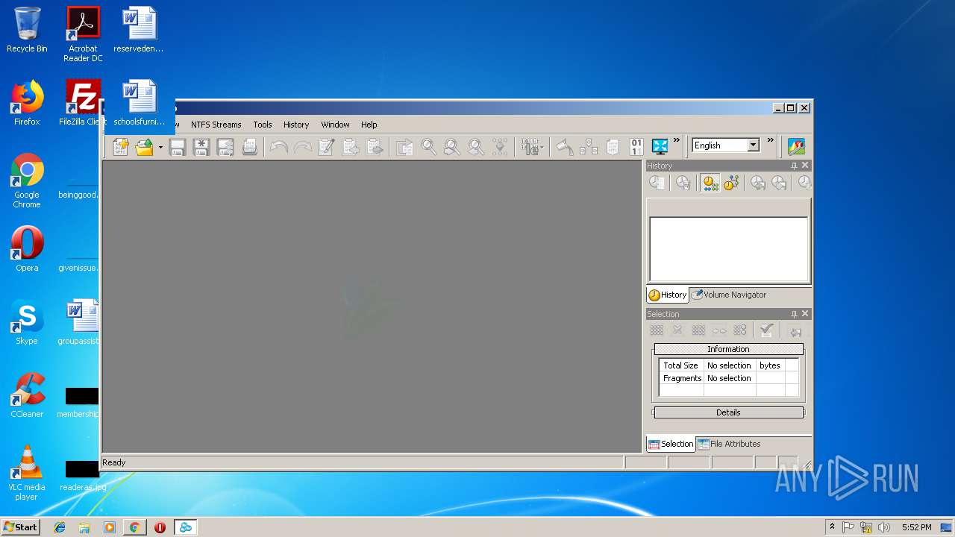Click the structure tree toolbar icon

click(x=589, y=147)
